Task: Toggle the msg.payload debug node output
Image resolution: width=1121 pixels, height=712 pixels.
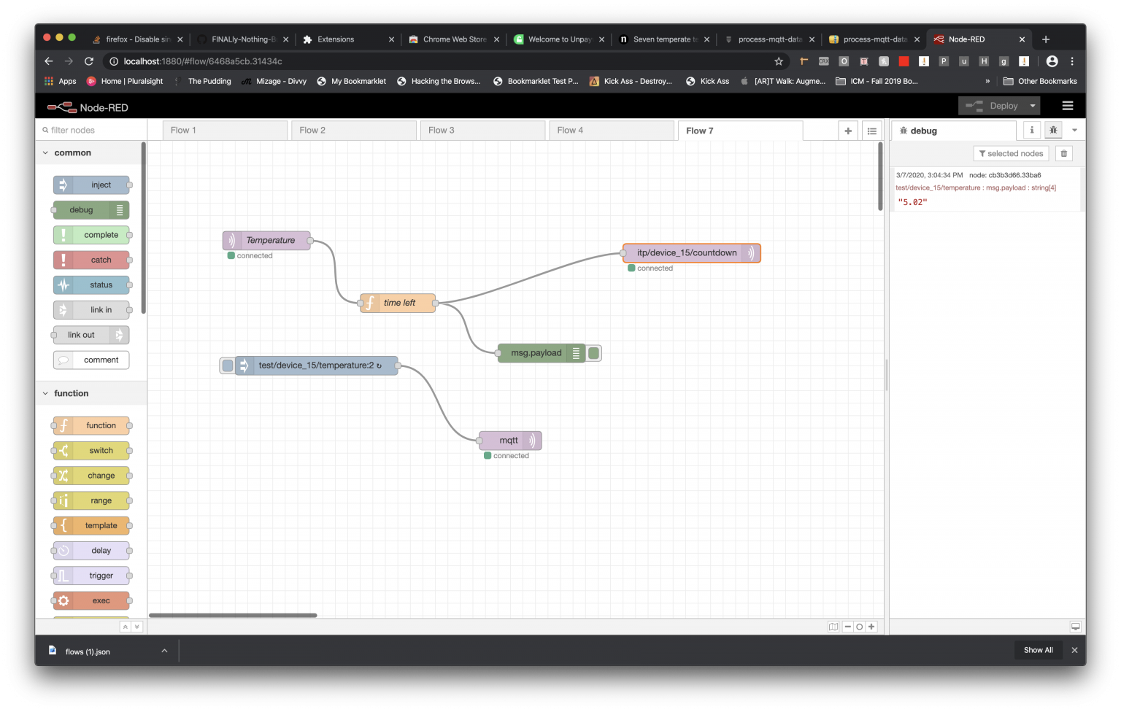Action: click(594, 353)
